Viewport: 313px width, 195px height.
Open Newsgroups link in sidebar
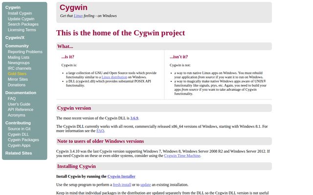tap(19, 63)
